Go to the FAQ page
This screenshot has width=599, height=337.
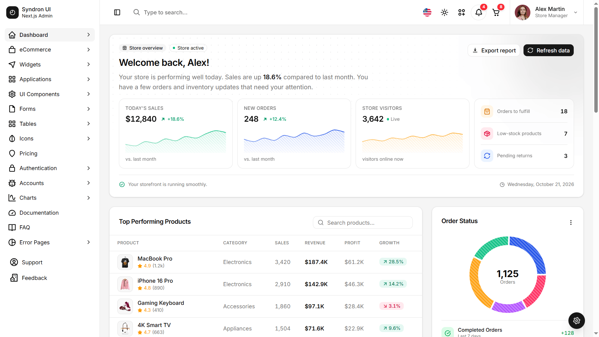coord(50,227)
